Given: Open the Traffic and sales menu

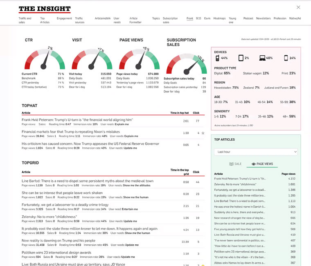Looking at the screenshot, I should [x=25, y=20].
